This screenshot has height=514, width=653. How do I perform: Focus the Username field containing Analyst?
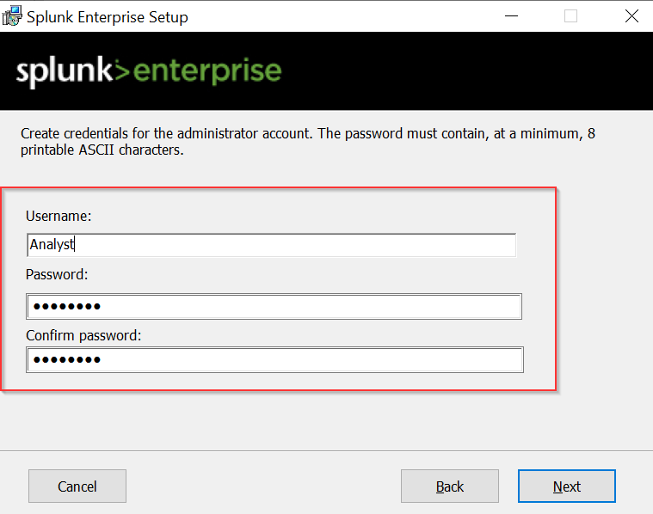point(271,245)
